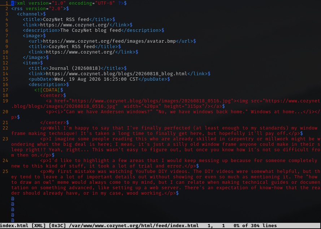
Task: Click the 'item' tag on line 12
Action: coord(31,63)
